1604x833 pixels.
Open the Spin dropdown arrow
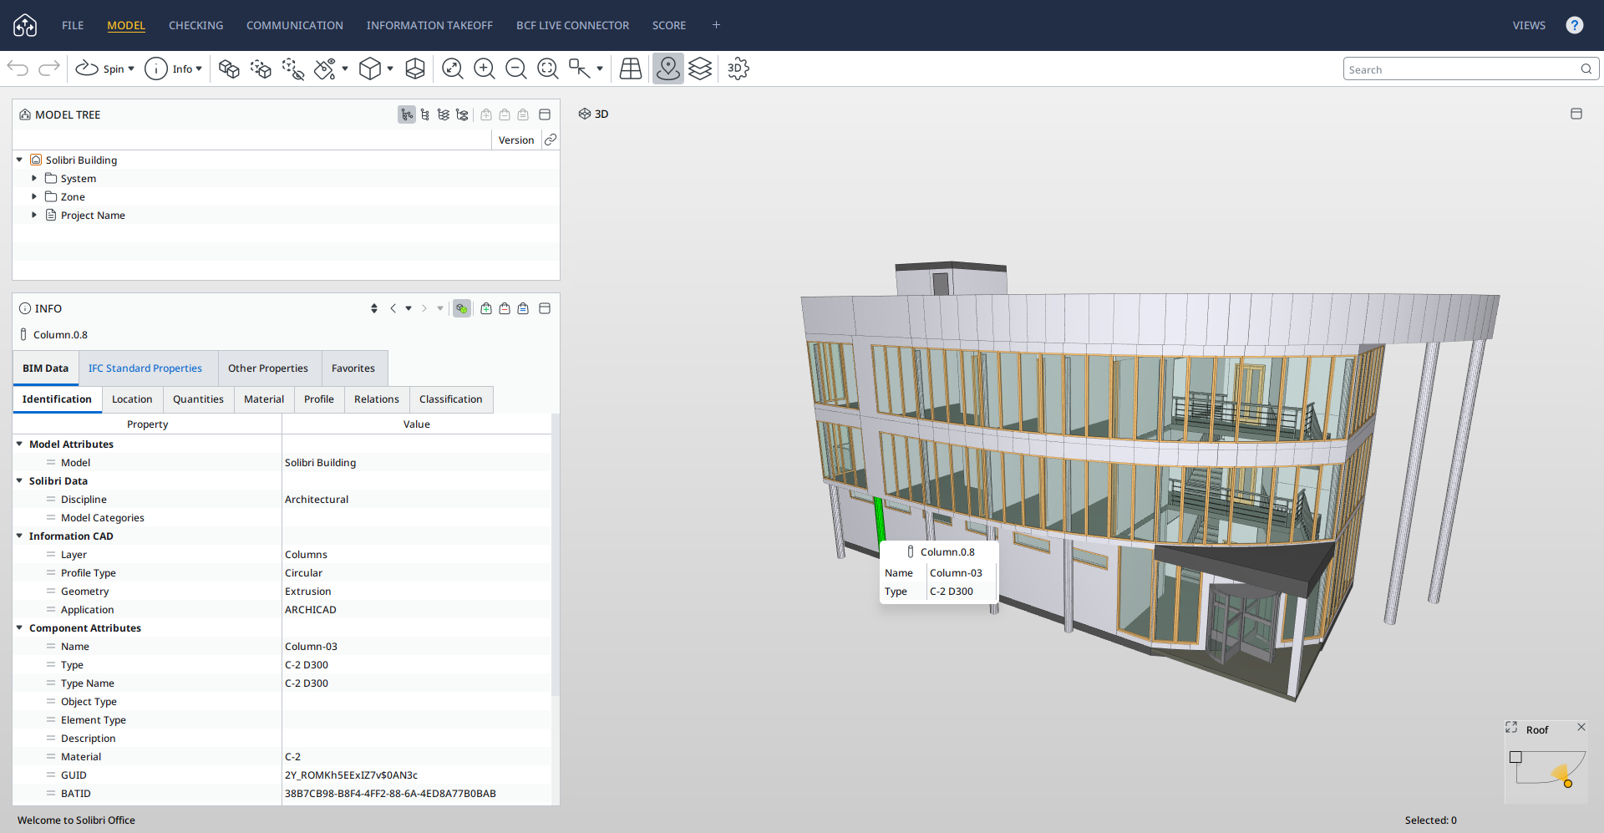131,69
